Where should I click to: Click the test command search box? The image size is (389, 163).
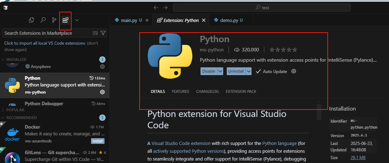[262, 7]
